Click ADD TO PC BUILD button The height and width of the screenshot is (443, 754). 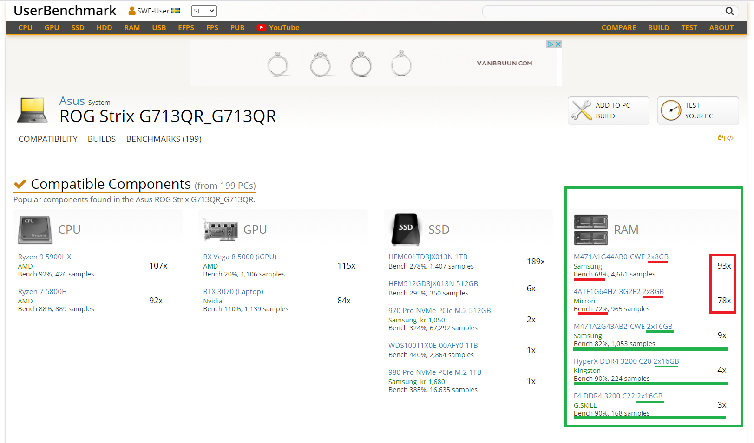click(609, 110)
